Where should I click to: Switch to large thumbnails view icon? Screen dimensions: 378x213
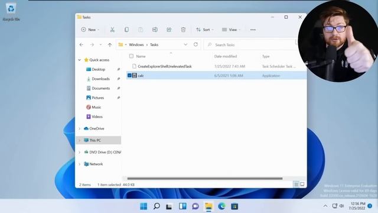(302, 185)
